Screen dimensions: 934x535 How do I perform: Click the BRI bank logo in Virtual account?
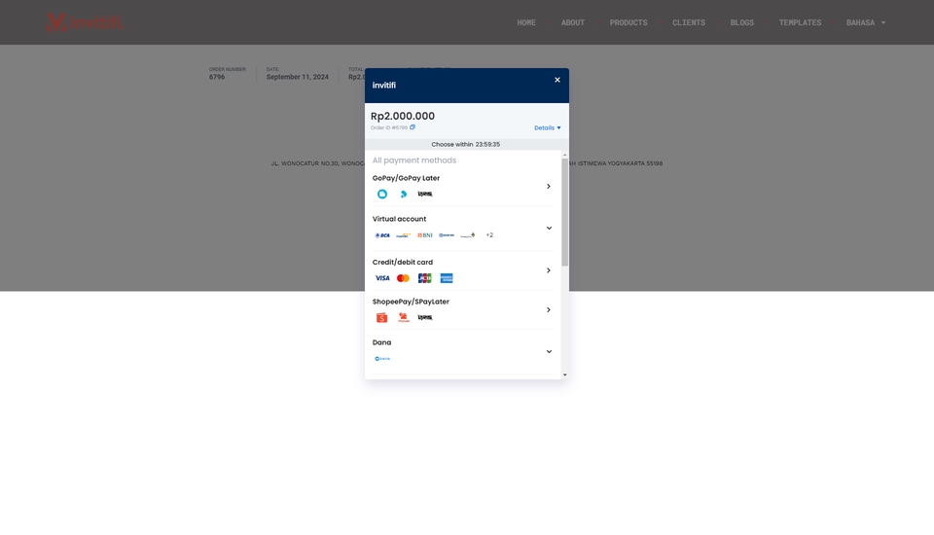tap(447, 235)
